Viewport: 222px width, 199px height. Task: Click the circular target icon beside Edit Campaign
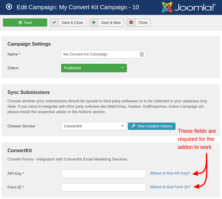[x=9, y=7]
